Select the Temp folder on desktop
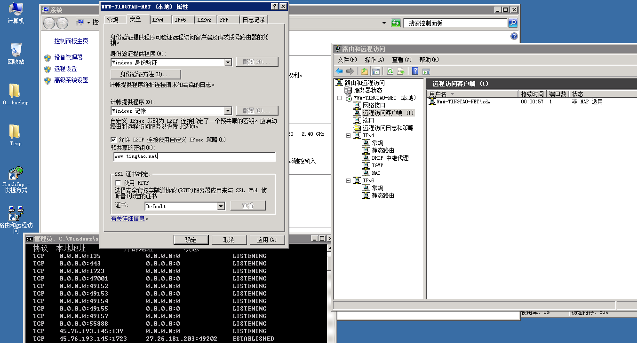Image resolution: width=637 pixels, height=343 pixels. 16,135
